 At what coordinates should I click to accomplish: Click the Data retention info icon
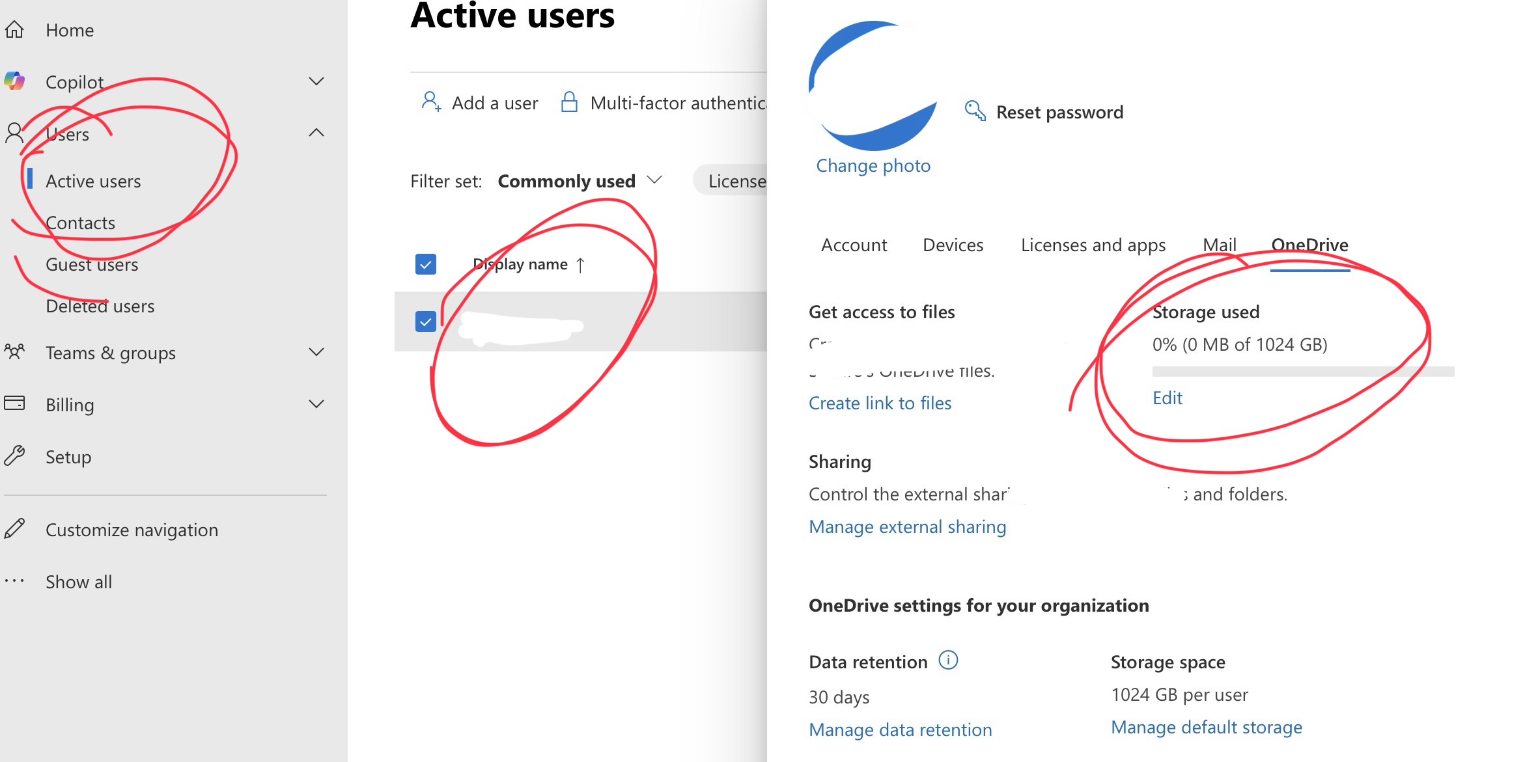948,660
